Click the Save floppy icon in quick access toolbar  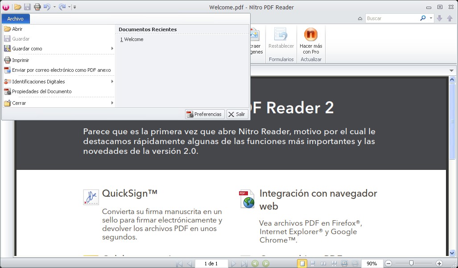[27, 7]
